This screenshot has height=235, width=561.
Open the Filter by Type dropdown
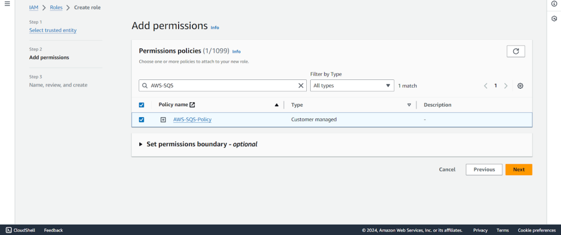[x=352, y=85]
